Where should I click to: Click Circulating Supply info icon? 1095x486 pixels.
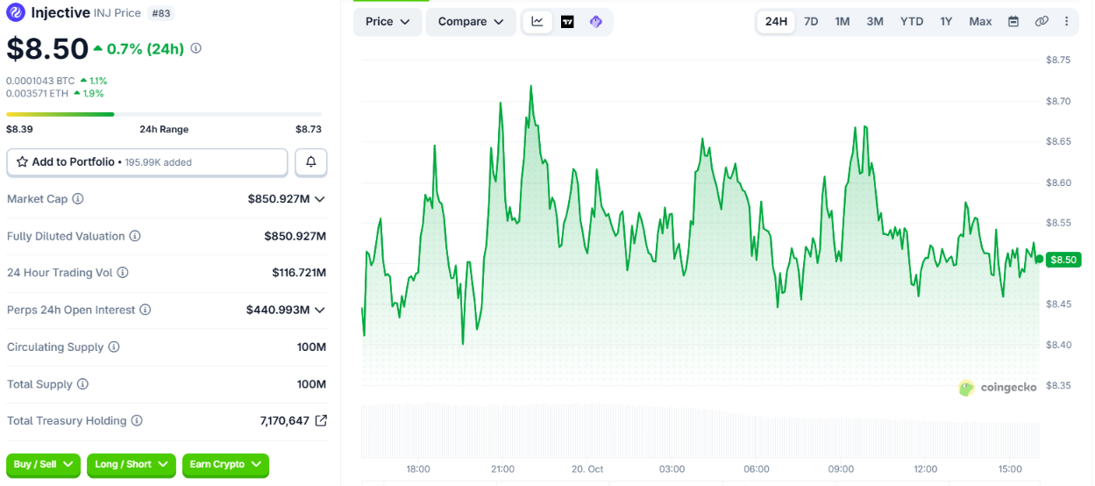pyautogui.click(x=114, y=347)
